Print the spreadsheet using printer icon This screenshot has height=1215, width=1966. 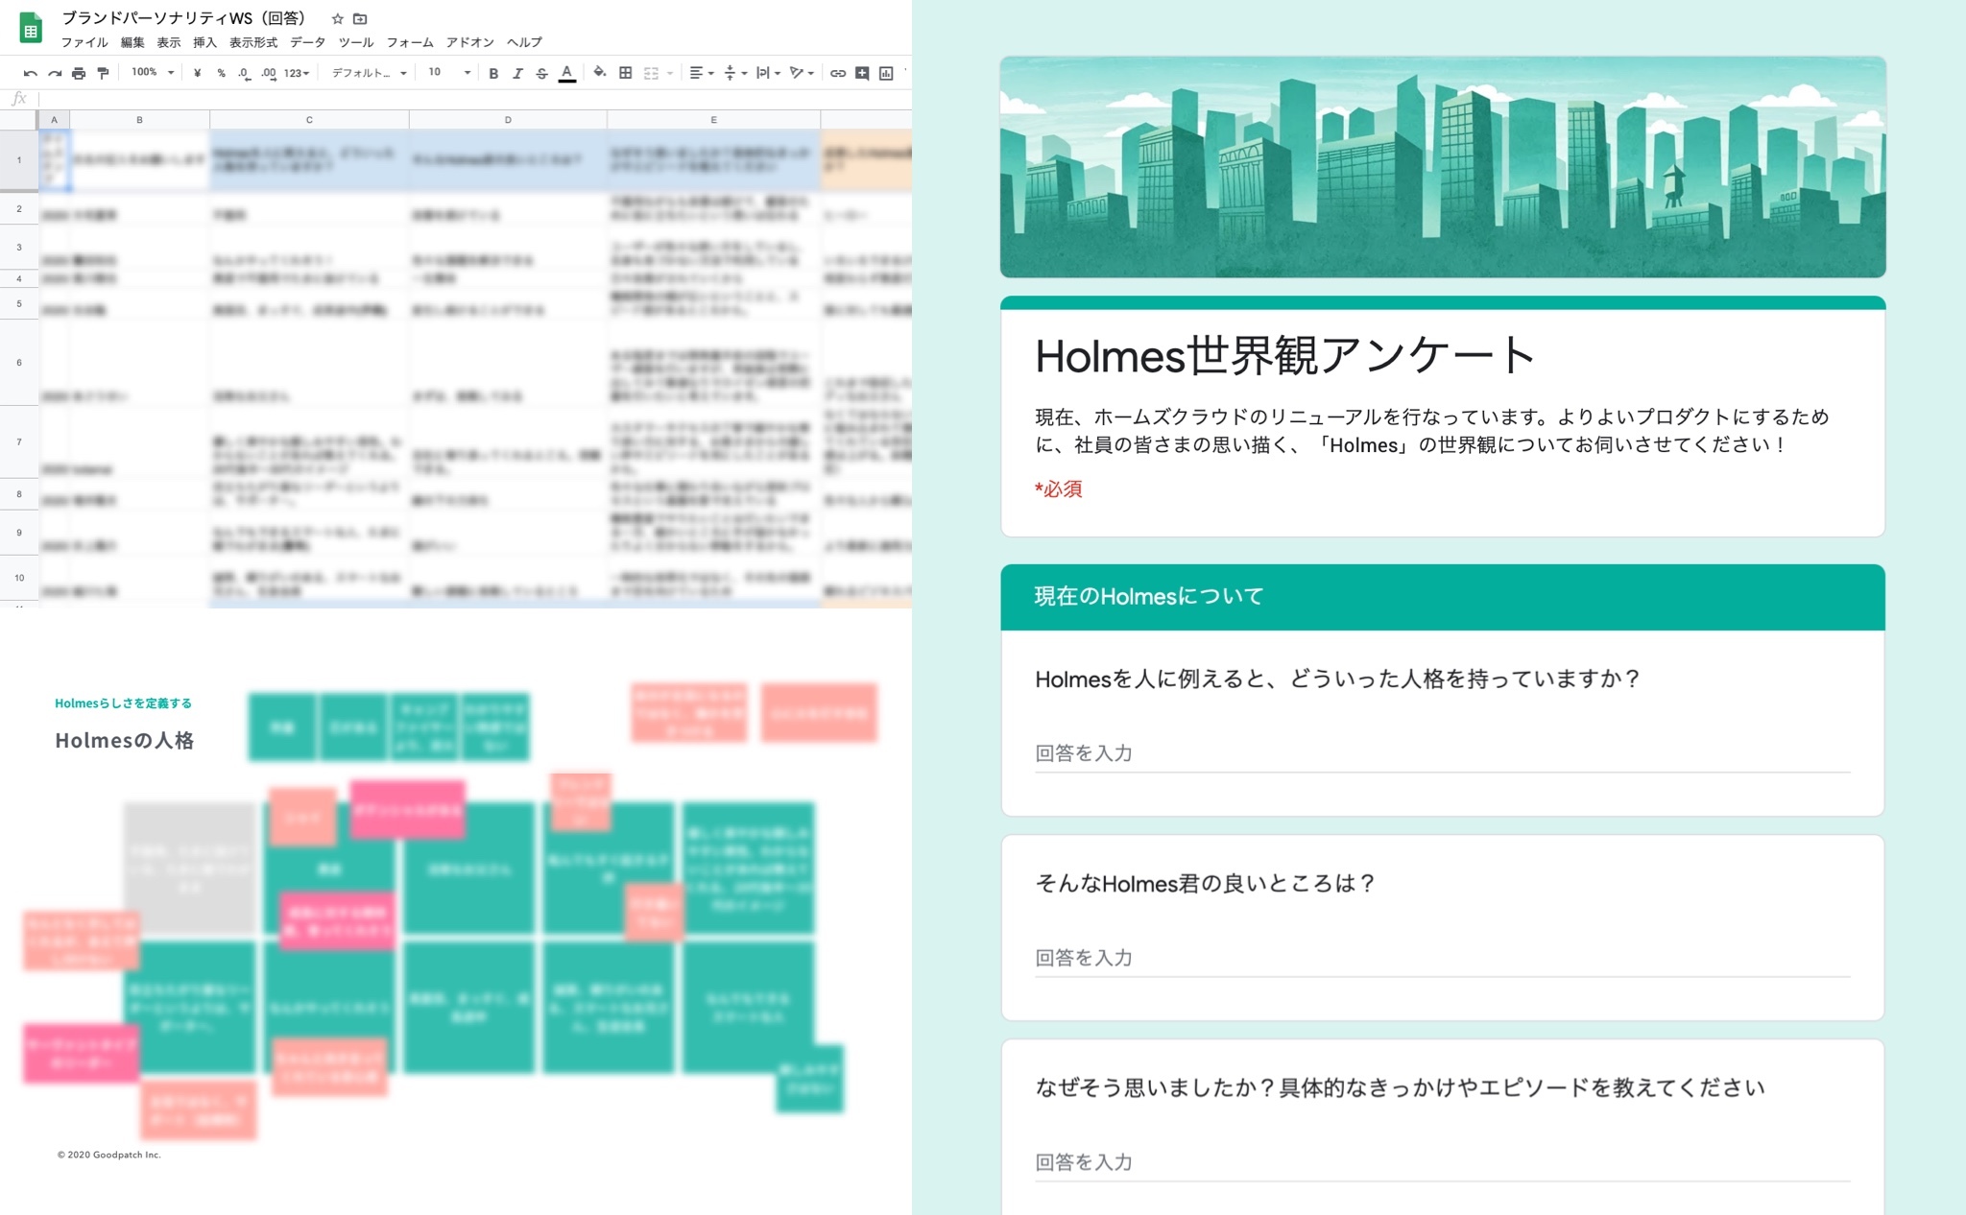point(79,73)
